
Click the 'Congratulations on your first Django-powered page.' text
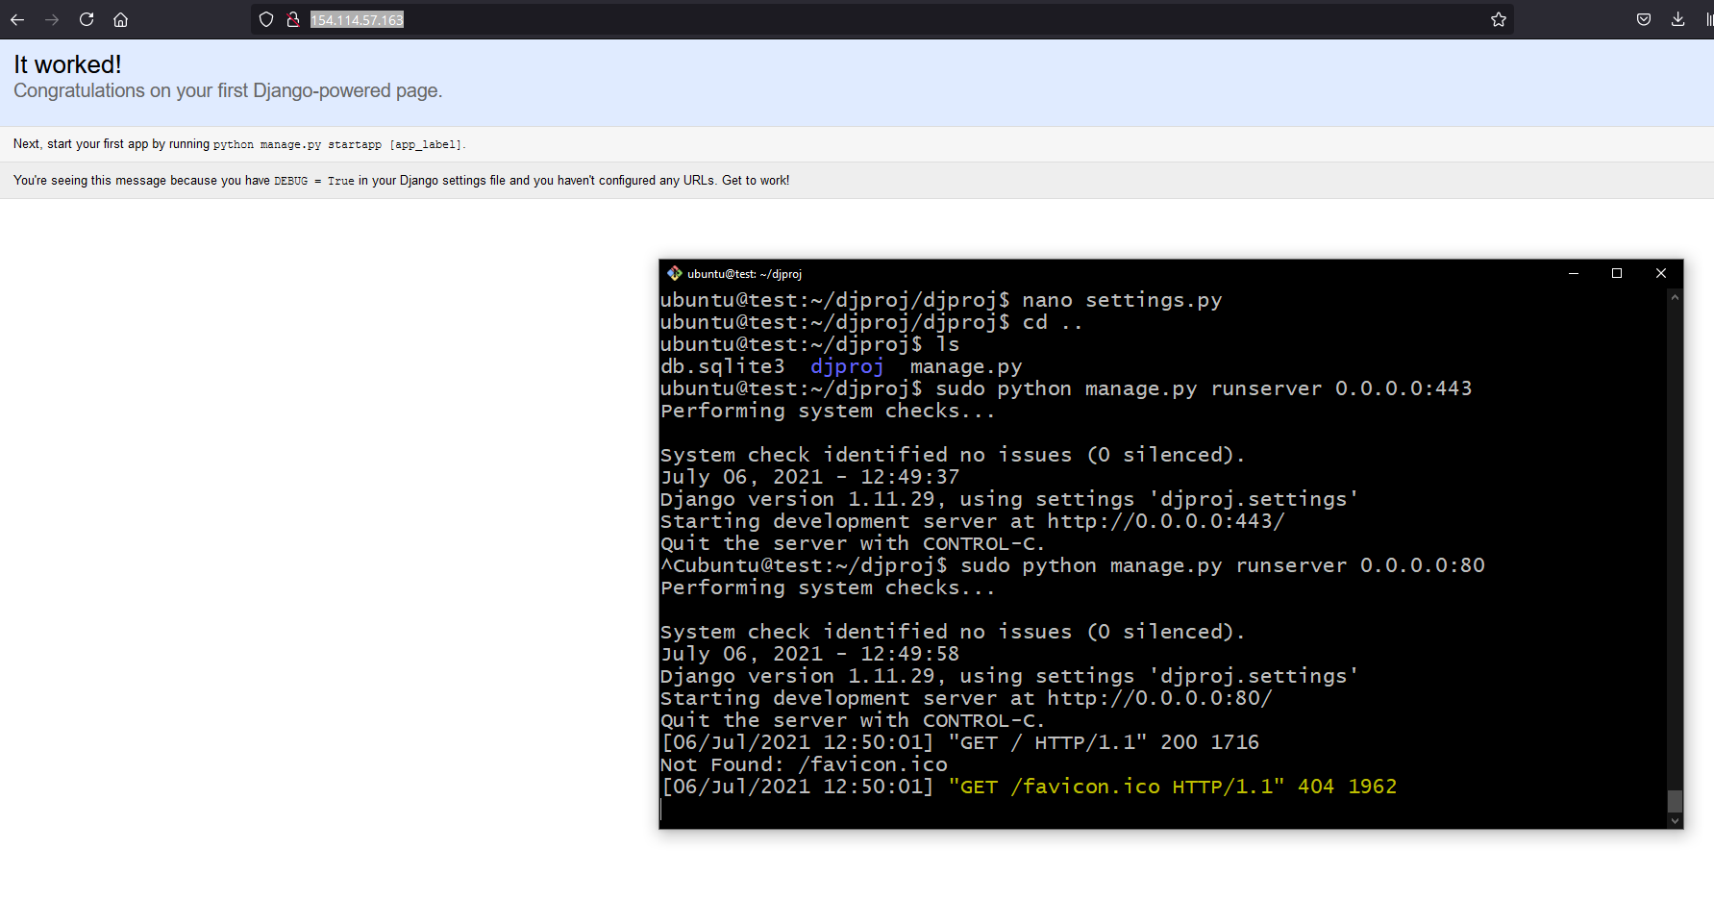228,90
